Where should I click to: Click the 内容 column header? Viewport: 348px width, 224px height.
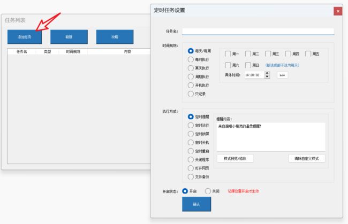[127, 51]
